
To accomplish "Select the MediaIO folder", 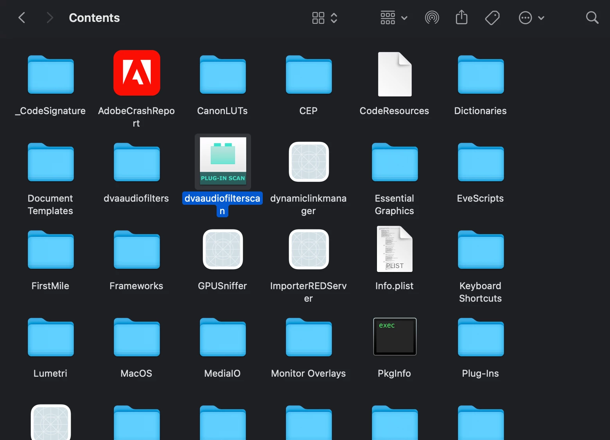I will coord(223,337).
